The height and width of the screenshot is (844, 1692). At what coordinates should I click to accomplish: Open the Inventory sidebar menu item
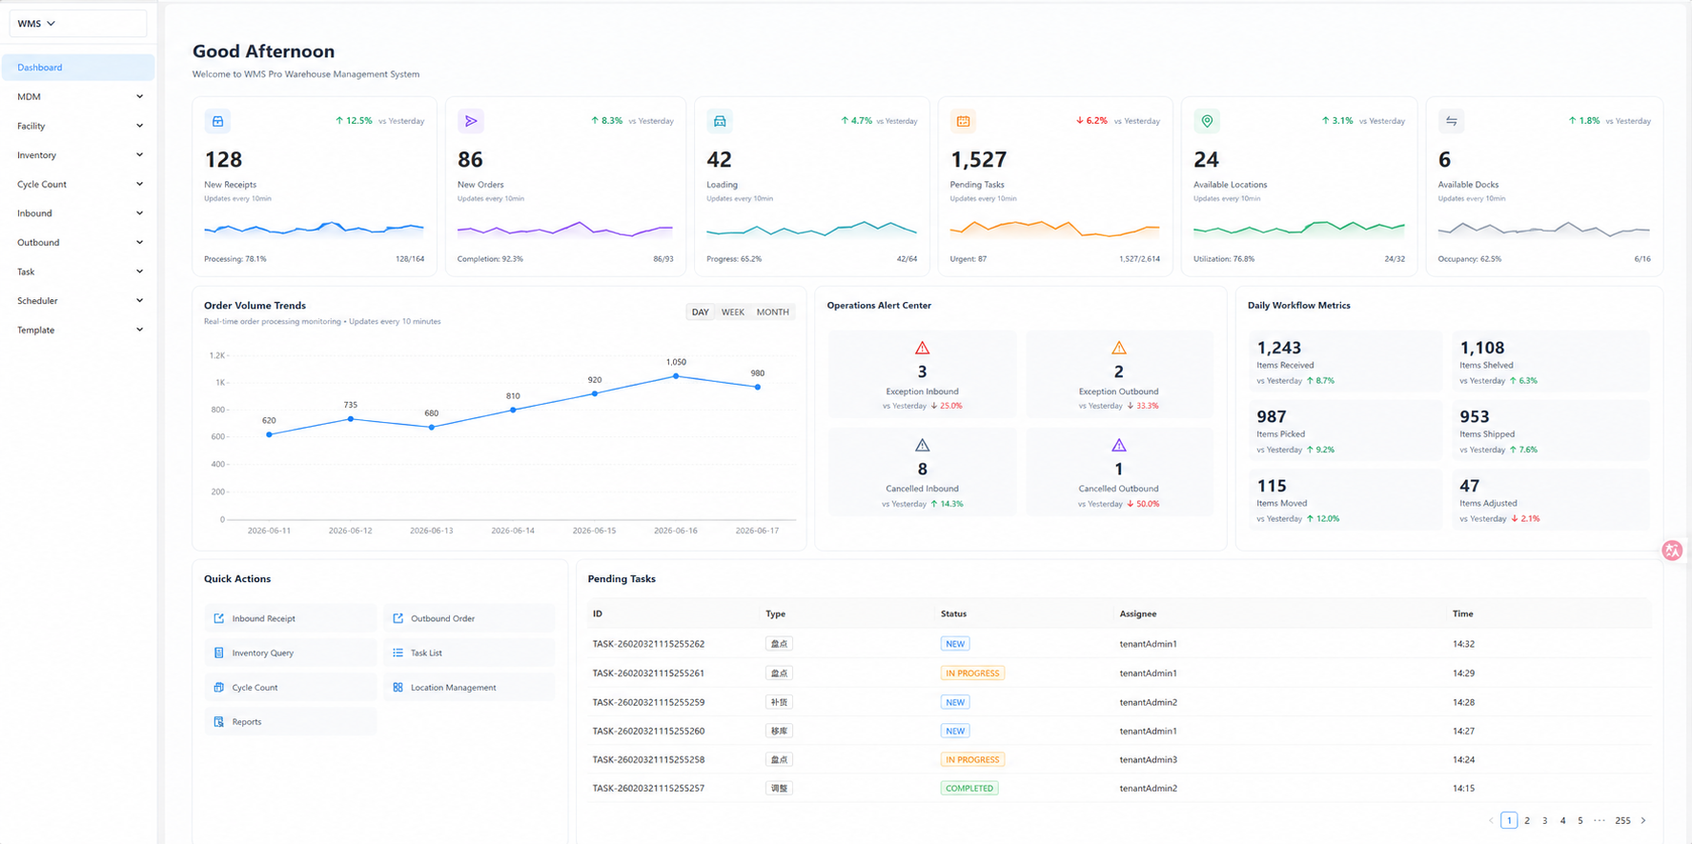point(78,154)
